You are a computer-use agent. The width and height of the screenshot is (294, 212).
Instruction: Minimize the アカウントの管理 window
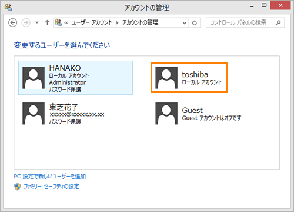pyautogui.click(x=252, y=6)
